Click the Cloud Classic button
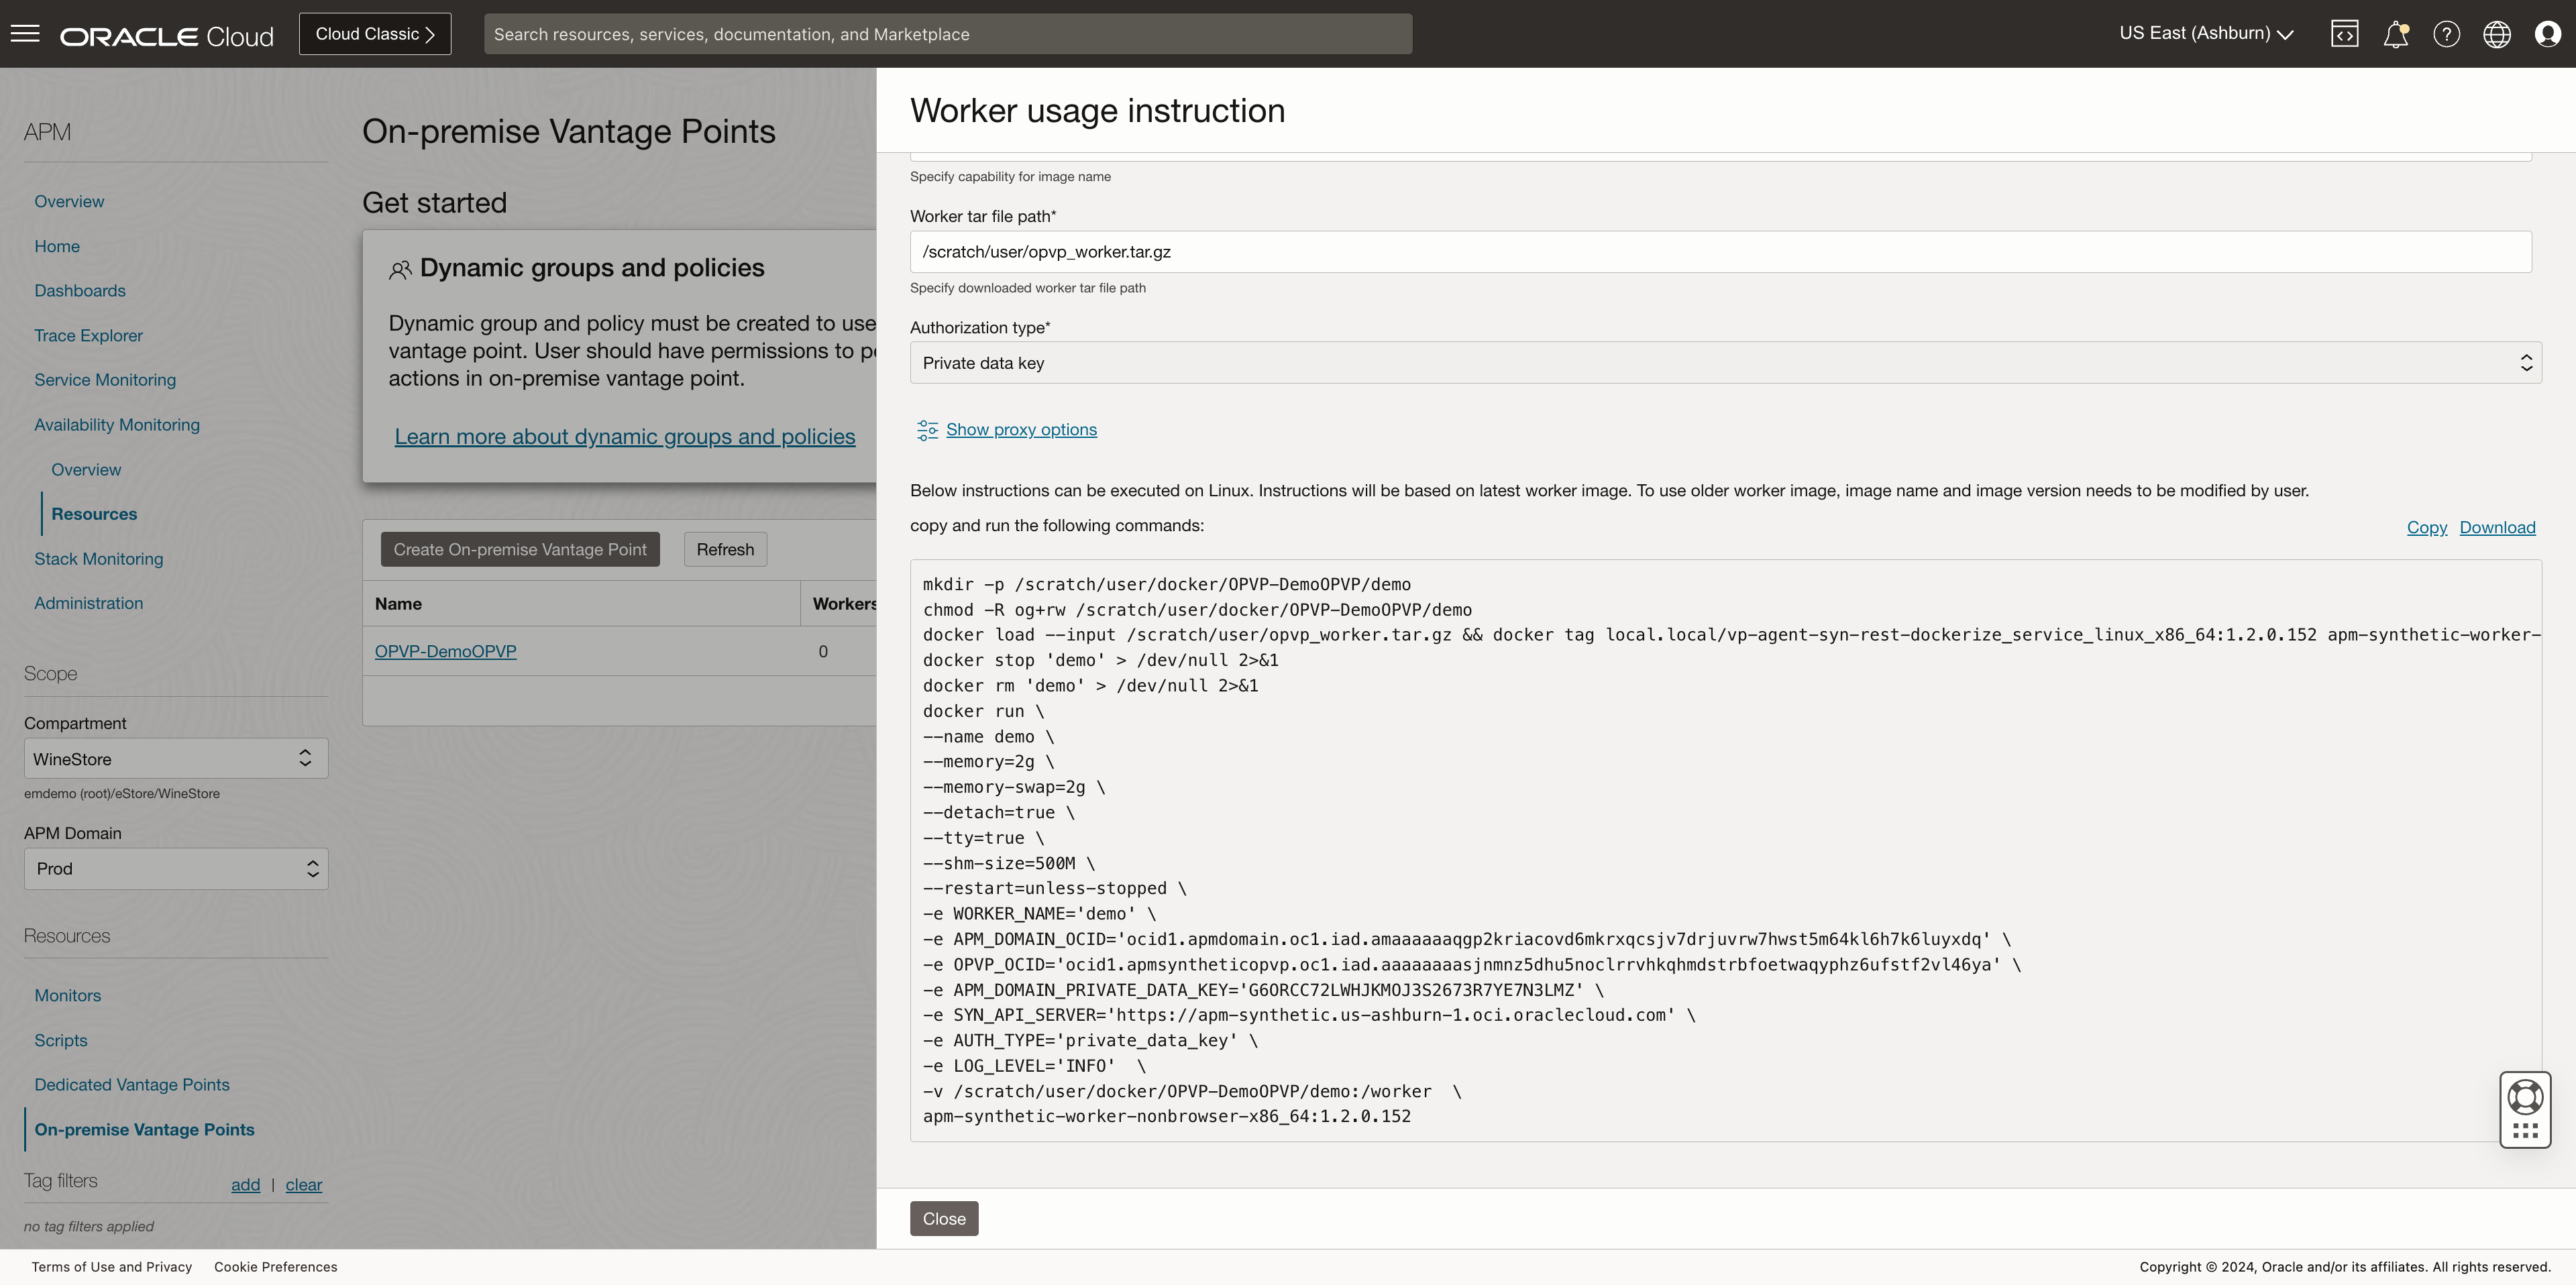The image size is (2576, 1285). 375,34
